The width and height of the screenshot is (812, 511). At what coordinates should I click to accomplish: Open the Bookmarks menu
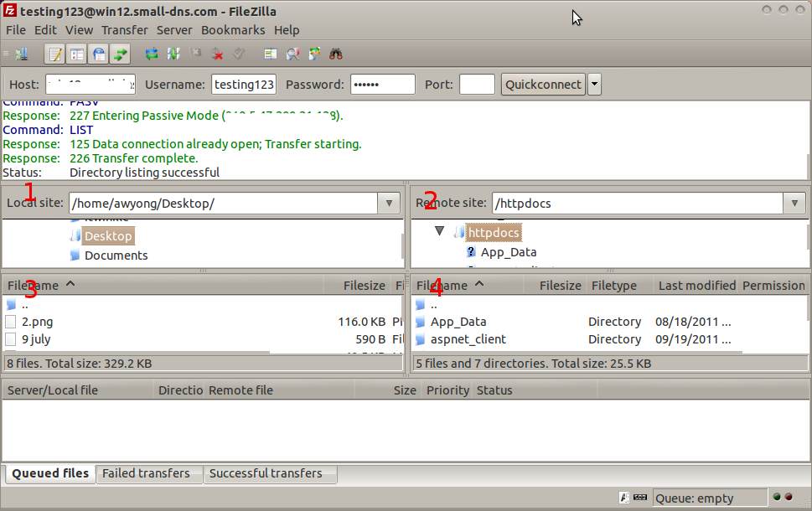[233, 30]
